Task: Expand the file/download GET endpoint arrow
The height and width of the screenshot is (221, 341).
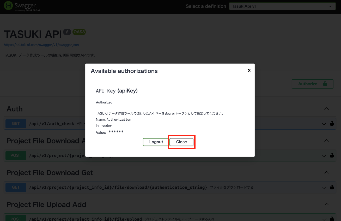Action: pos(324,188)
